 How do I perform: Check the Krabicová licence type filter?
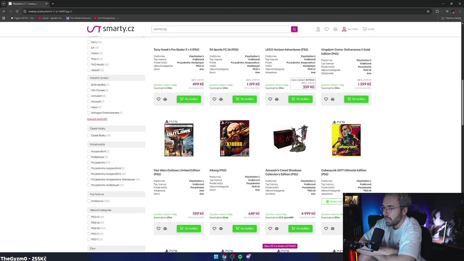point(89,201)
